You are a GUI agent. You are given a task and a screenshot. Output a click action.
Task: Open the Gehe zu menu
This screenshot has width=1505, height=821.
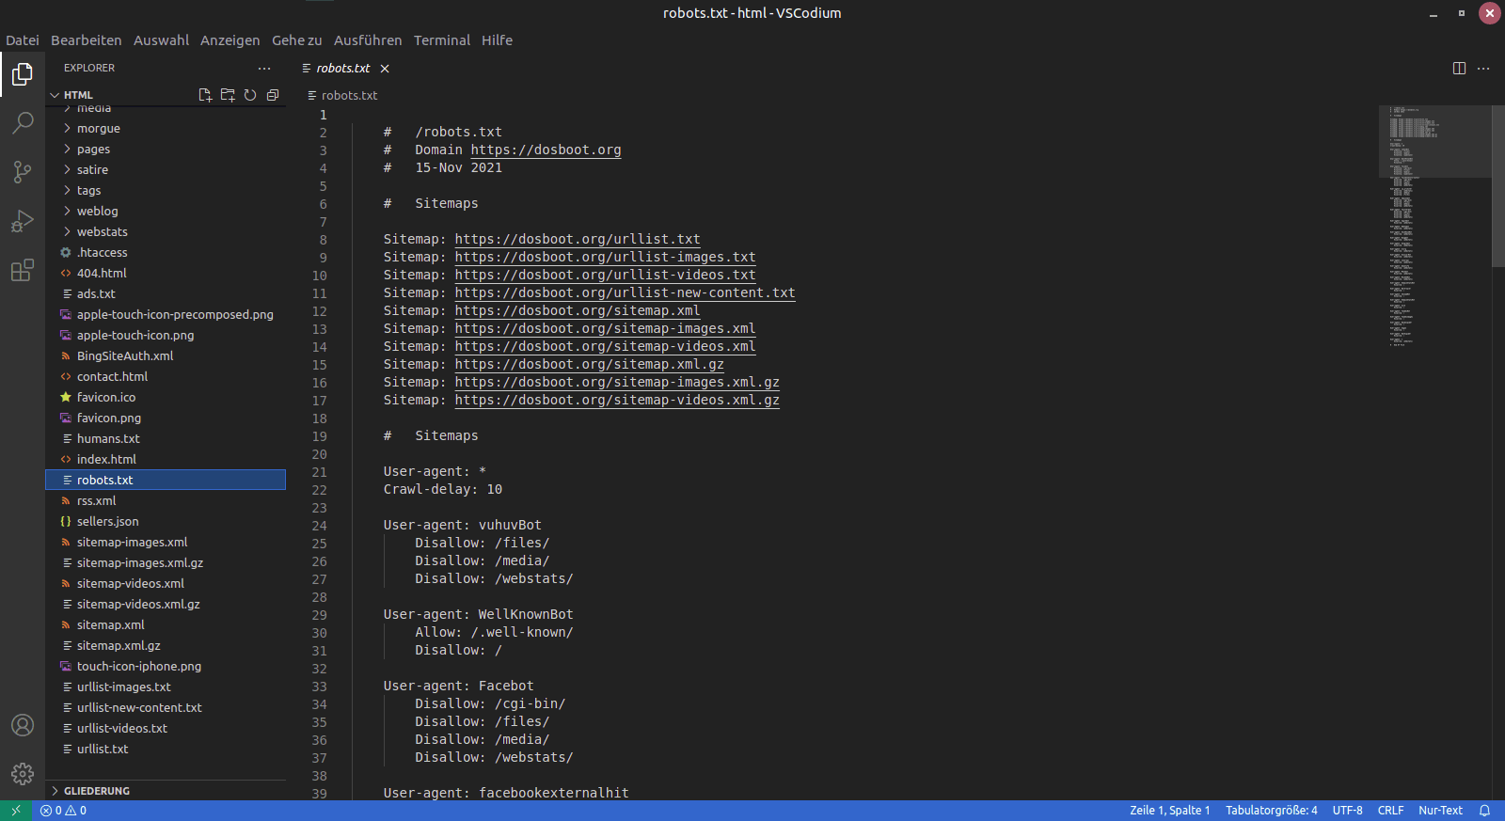coord(297,40)
